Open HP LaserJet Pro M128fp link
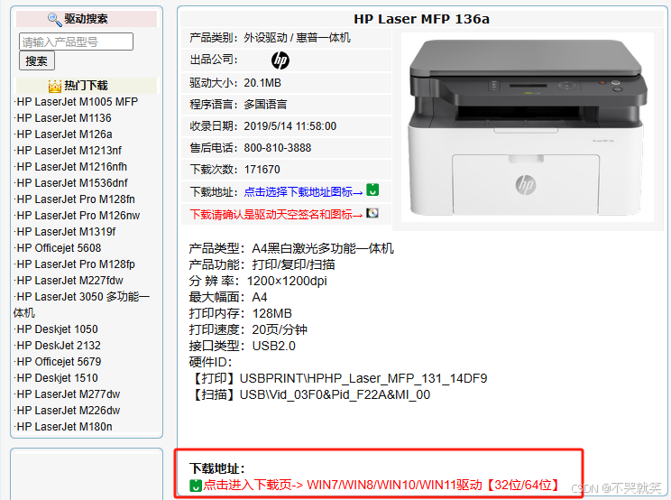The image size is (671, 500). (76, 264)
